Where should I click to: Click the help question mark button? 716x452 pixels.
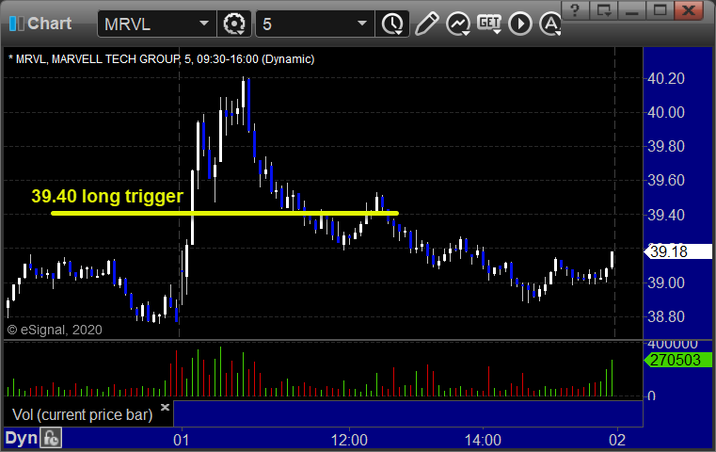coord(575,10)
